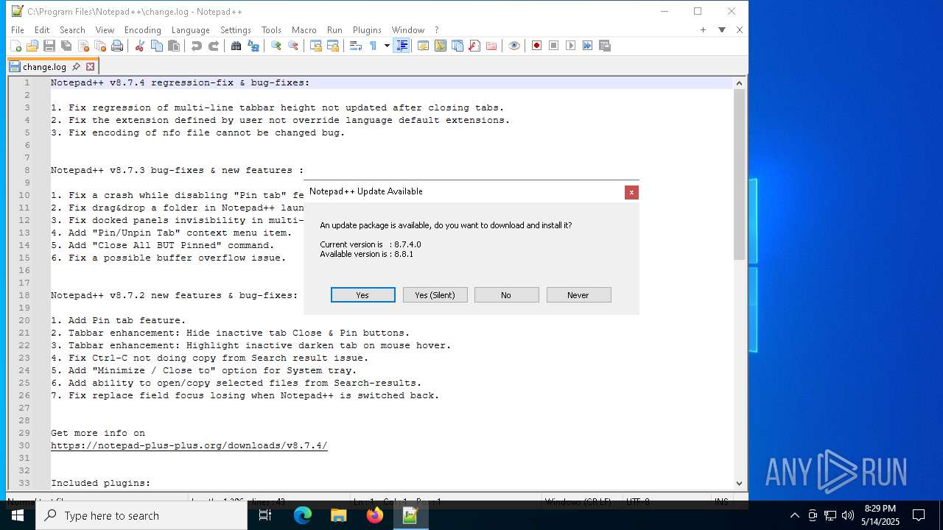Viewport: 943px width, 530px height.
Task: Click the Zoom Out toolbar icon
Action: (x=293, y=46)
